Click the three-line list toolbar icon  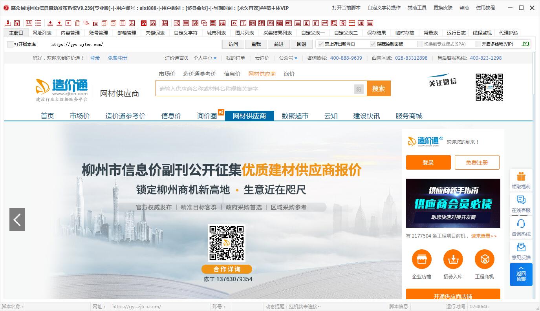(x=38, y=23)
